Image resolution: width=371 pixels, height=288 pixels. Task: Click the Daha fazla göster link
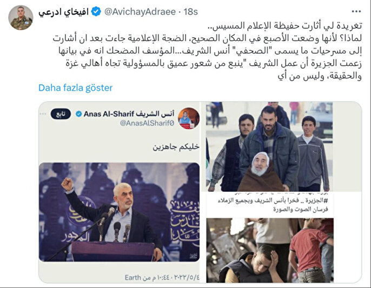(x=75, y=88)
